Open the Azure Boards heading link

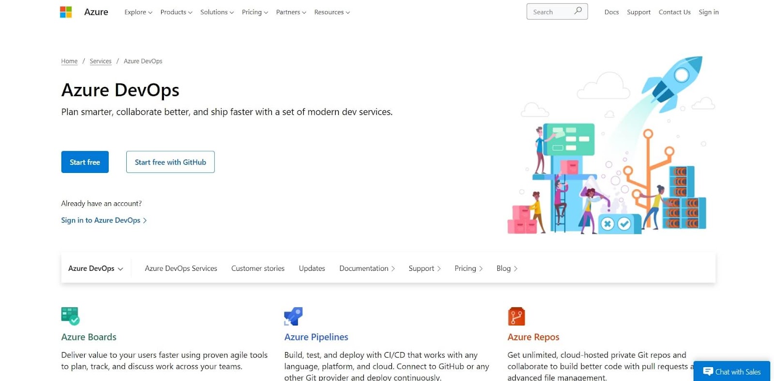pyautogui.click(x=89, y=337)
